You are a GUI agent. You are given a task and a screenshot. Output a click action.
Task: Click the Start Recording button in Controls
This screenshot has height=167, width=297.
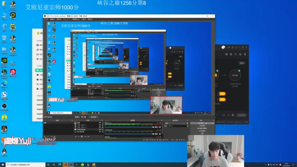point(202,126)
